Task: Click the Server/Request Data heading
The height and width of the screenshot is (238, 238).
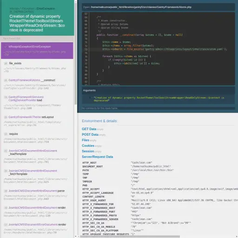Action: pos(97,157)
